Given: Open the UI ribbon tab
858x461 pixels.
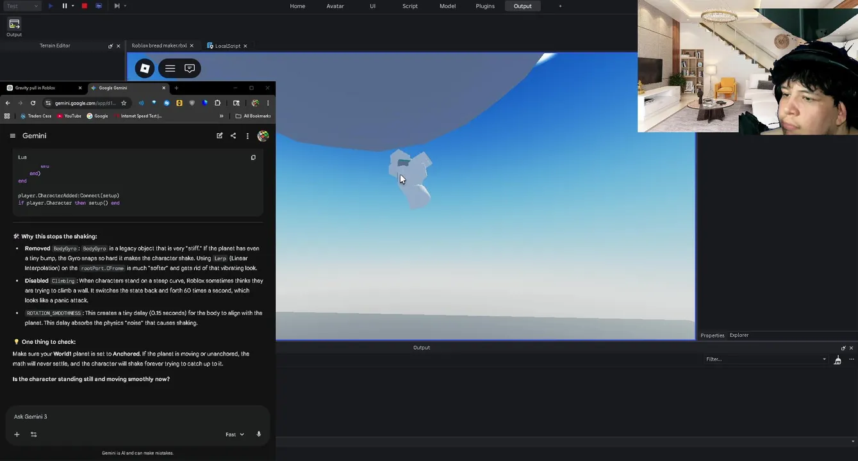Looking at the screenshot, I should click(372, 6).
